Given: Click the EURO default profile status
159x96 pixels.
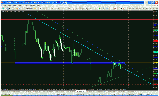Looking at the screenshot, I should pos(62,94).
